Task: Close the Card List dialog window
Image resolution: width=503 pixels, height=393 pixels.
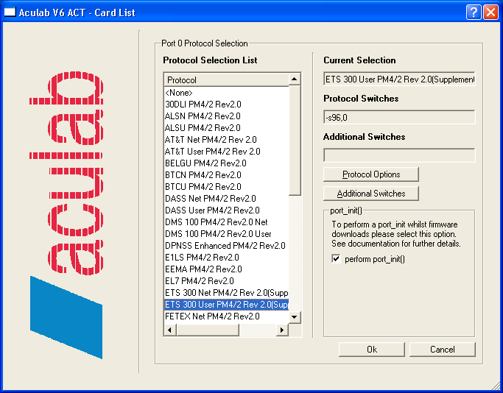Action: 490,13
